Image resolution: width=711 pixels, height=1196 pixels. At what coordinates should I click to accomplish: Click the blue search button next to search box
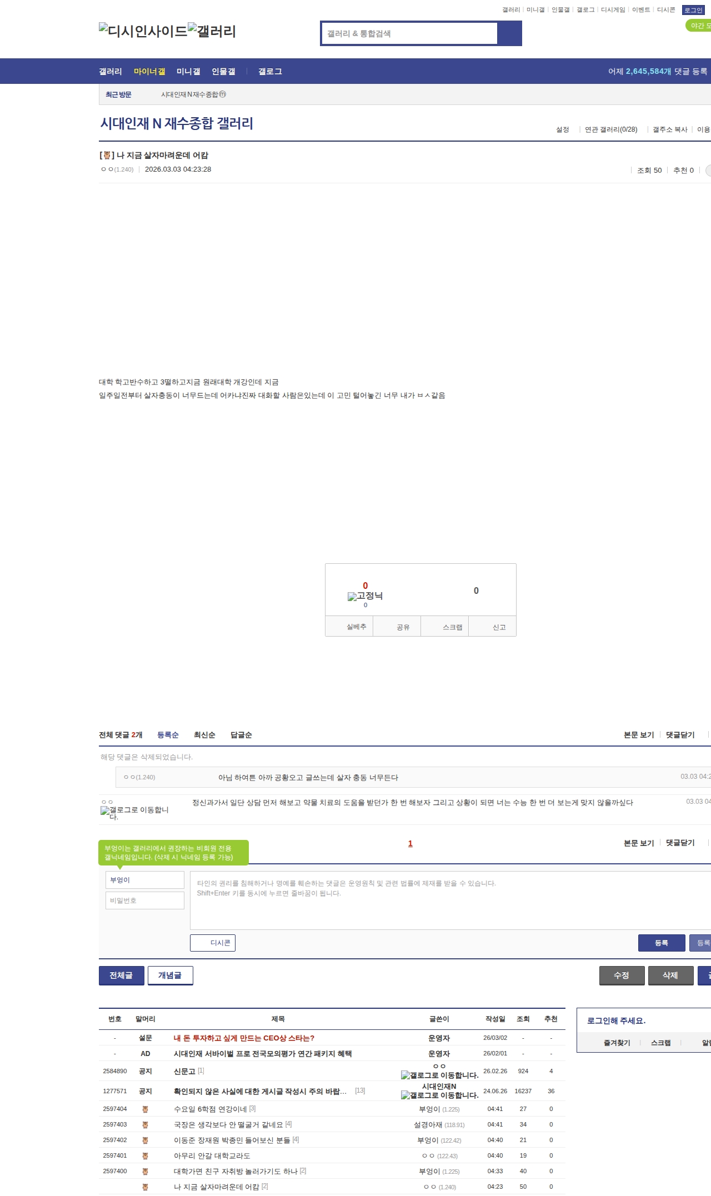510,33
